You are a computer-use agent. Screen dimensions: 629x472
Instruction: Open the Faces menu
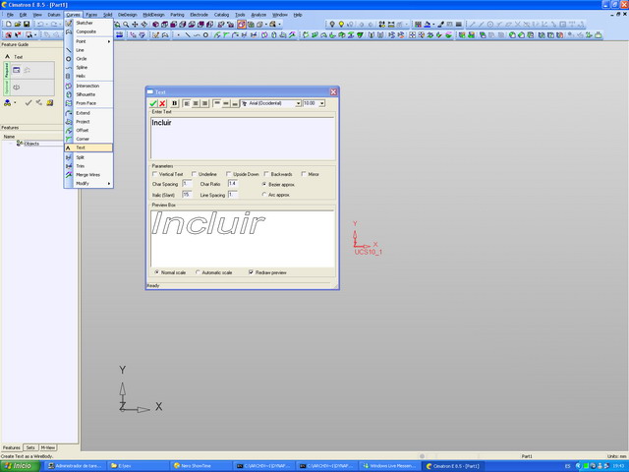click(x=90, y=16)
